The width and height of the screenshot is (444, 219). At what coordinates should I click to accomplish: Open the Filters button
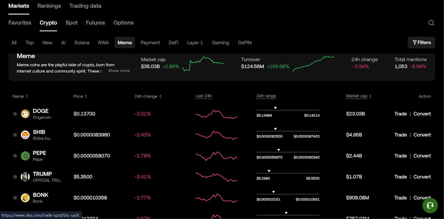421,43
